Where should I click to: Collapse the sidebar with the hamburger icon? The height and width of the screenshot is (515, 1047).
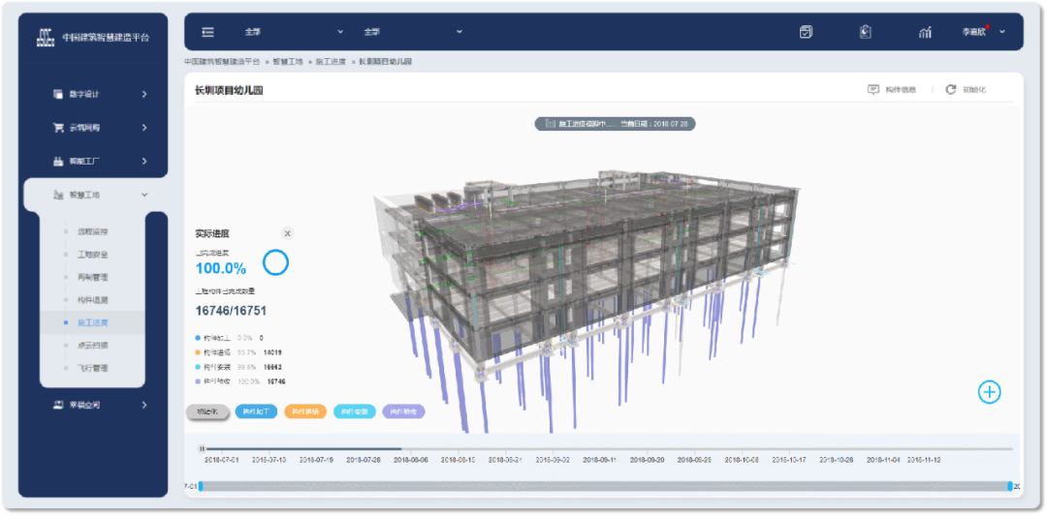(x=207, y=32)
